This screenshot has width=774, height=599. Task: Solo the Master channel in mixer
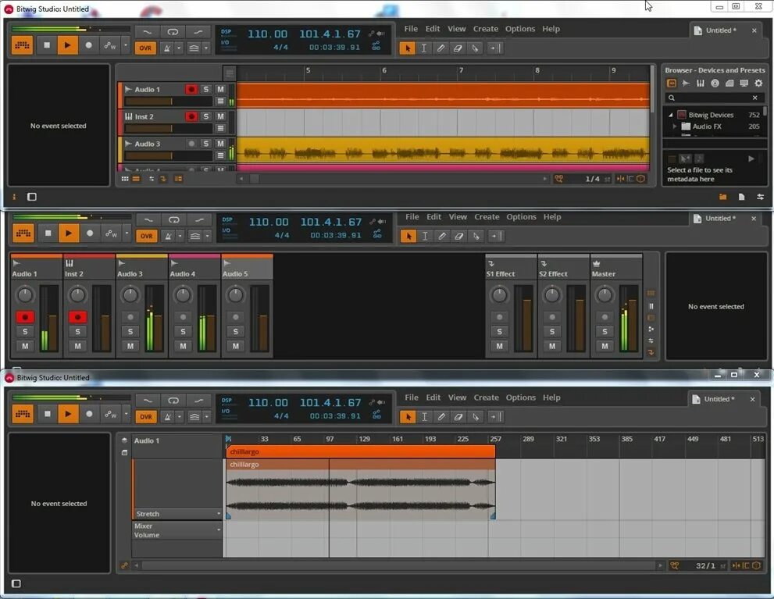point(605,332)
